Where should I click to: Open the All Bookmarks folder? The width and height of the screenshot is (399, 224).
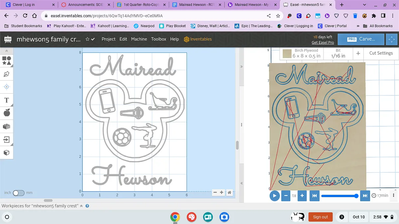378,26
